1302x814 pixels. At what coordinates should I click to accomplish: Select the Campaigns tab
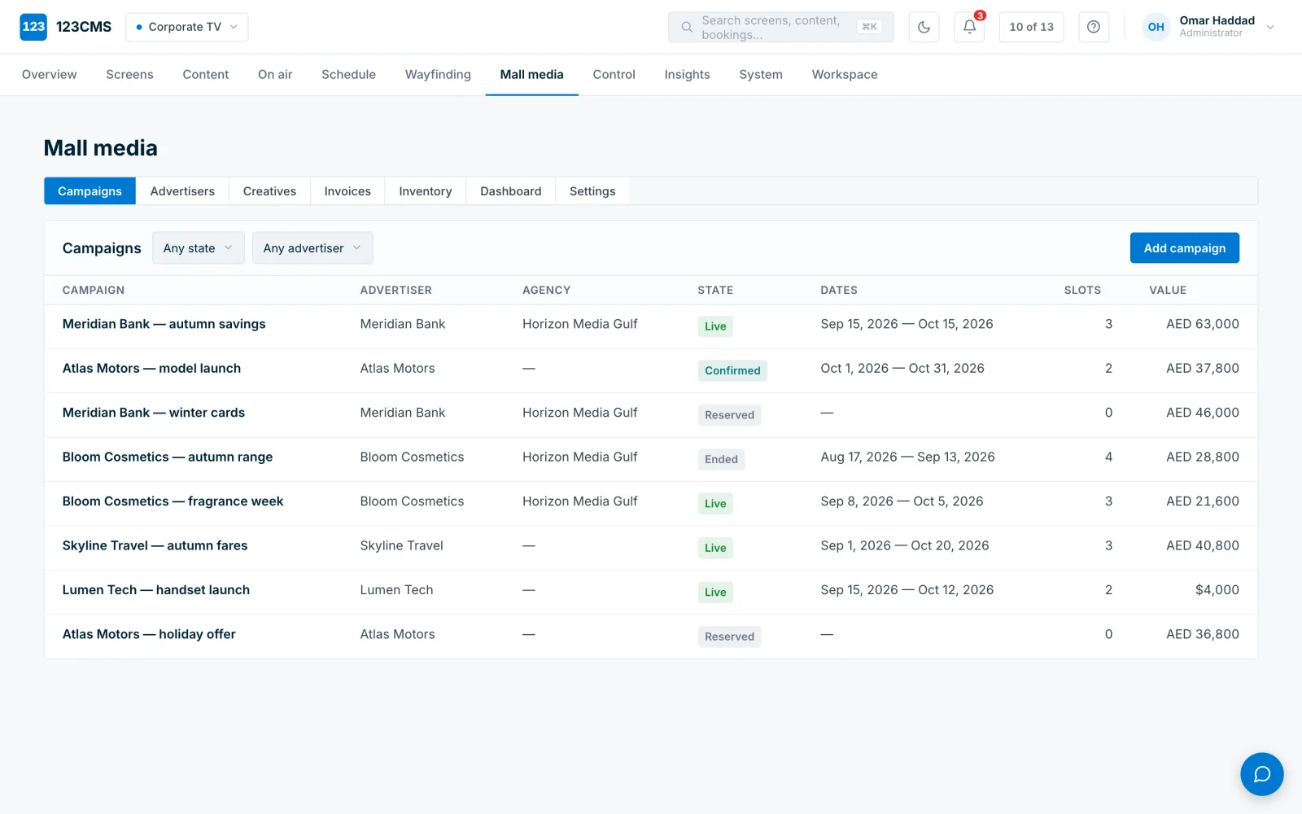90,191
